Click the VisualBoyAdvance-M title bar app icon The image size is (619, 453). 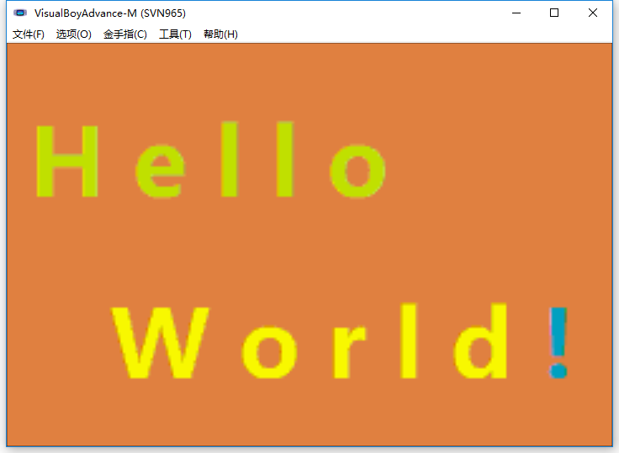(x=20, y=13)
